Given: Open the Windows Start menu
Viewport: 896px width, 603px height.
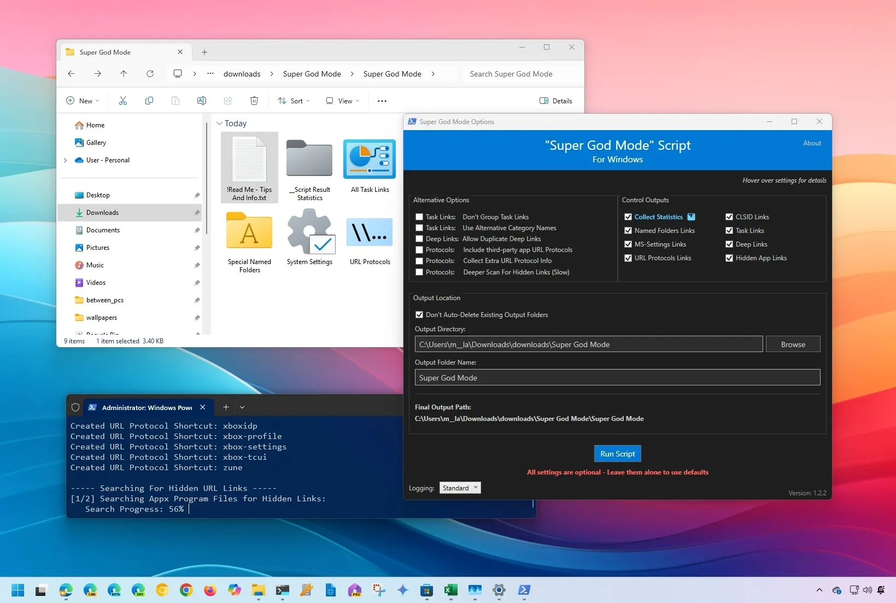Looking at the screenshot, I should (18, 590).
